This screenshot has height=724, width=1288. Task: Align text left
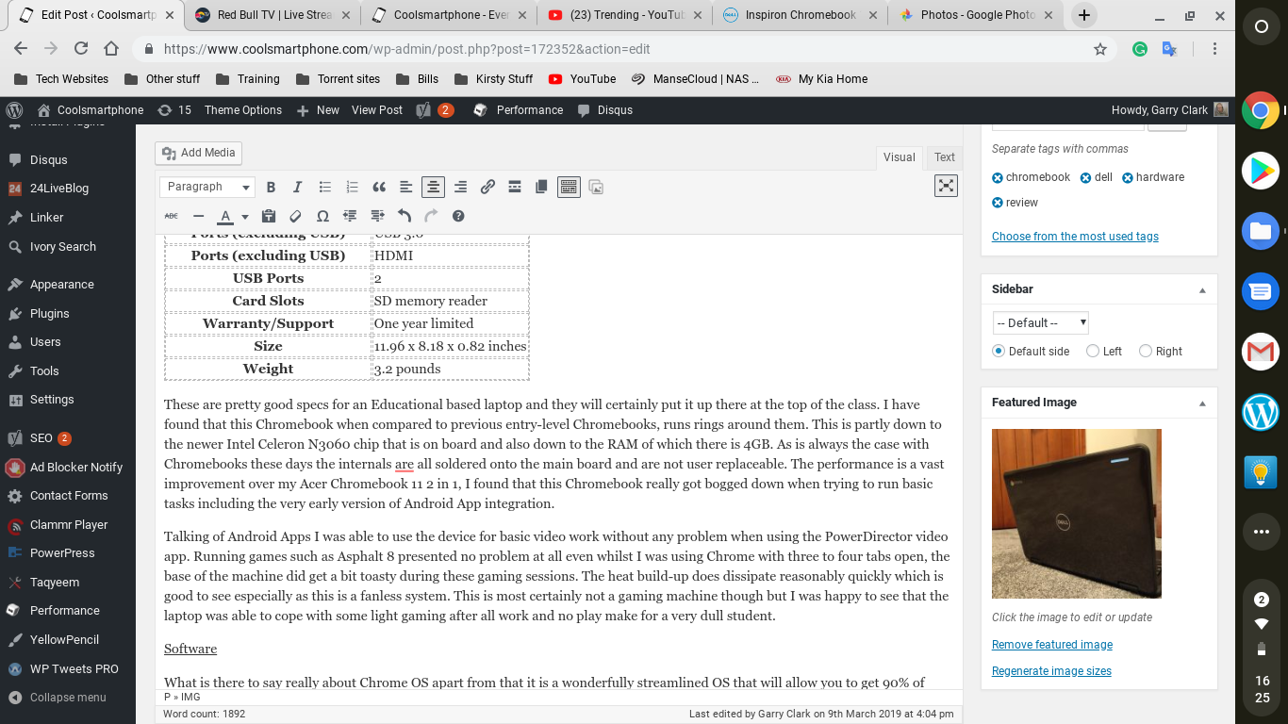tap(406, 187)
